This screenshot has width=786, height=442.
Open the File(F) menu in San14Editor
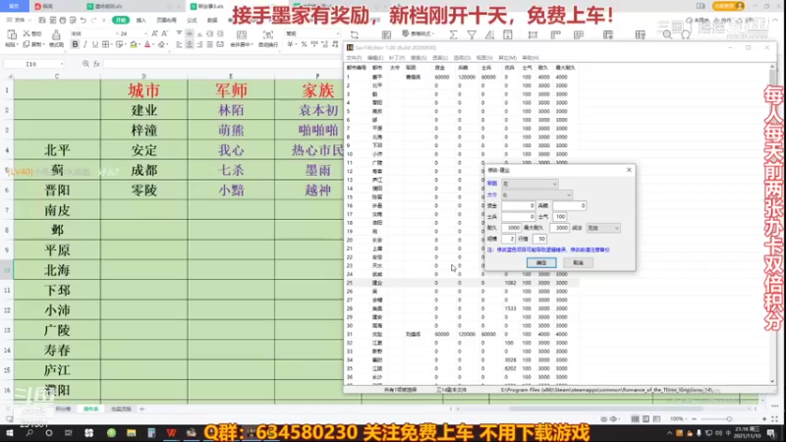tap(354, 58)
